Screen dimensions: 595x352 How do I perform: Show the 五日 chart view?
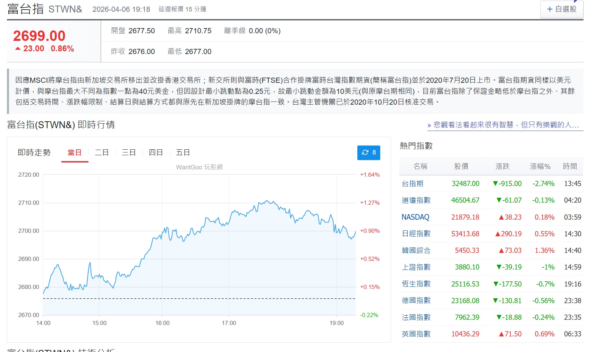point(183,153)
